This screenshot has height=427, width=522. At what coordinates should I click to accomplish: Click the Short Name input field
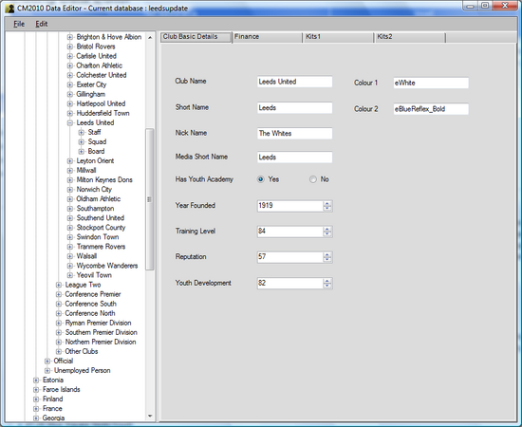pyautogui.click(x=294, y=108)
